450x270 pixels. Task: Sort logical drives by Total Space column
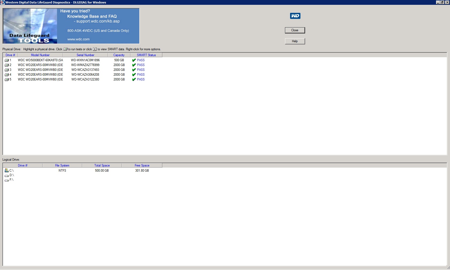coord(102,165)
